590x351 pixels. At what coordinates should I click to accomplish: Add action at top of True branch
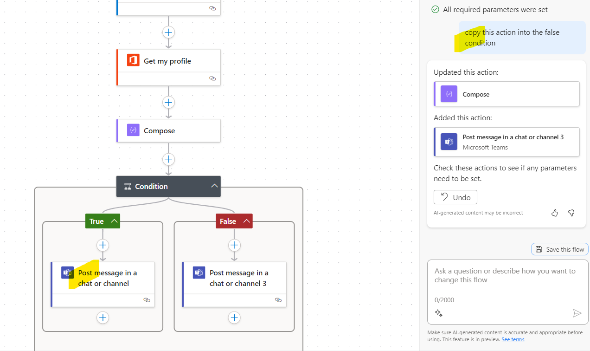[103, 245]
